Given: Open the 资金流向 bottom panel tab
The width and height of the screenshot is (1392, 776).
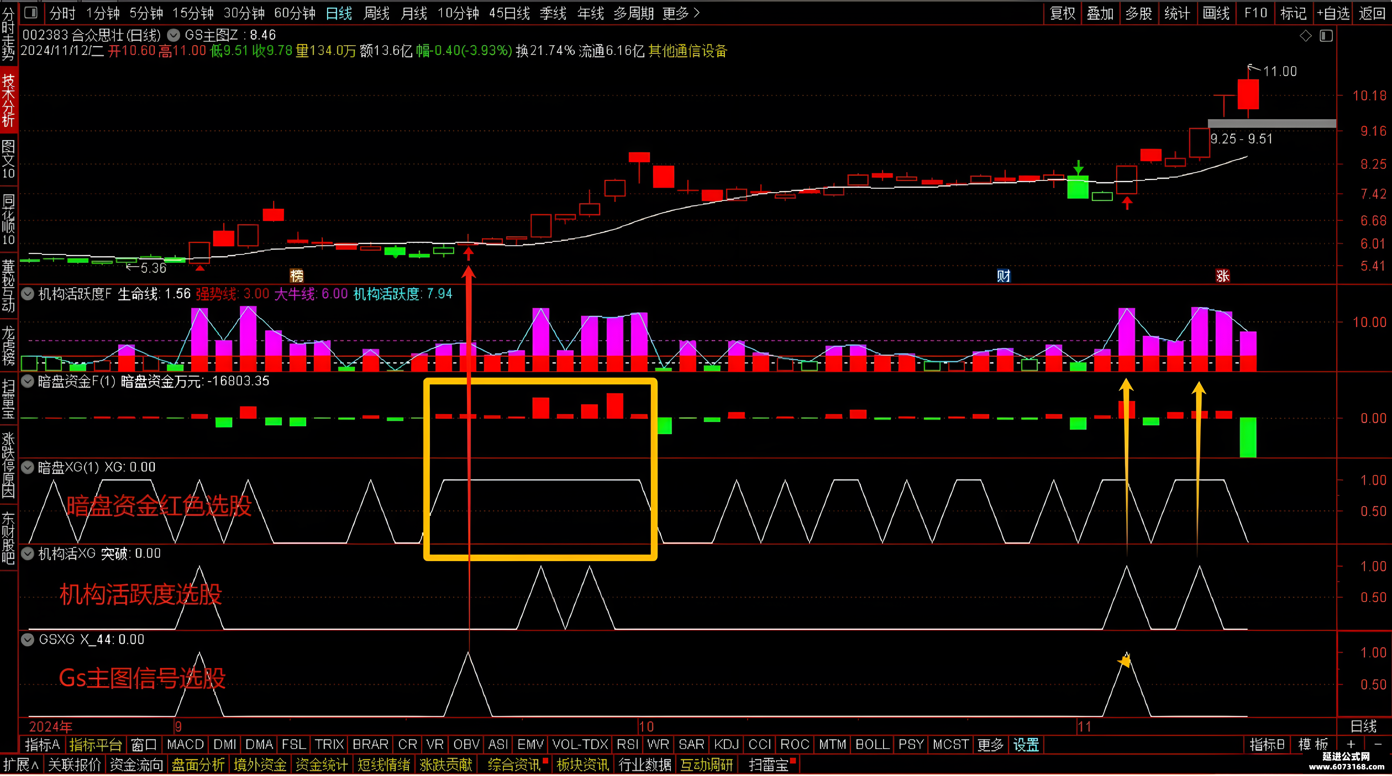Looking at the screenshot, I should [136, 765].
